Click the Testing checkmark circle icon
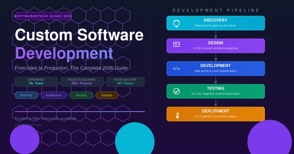 tap(177, 91)
